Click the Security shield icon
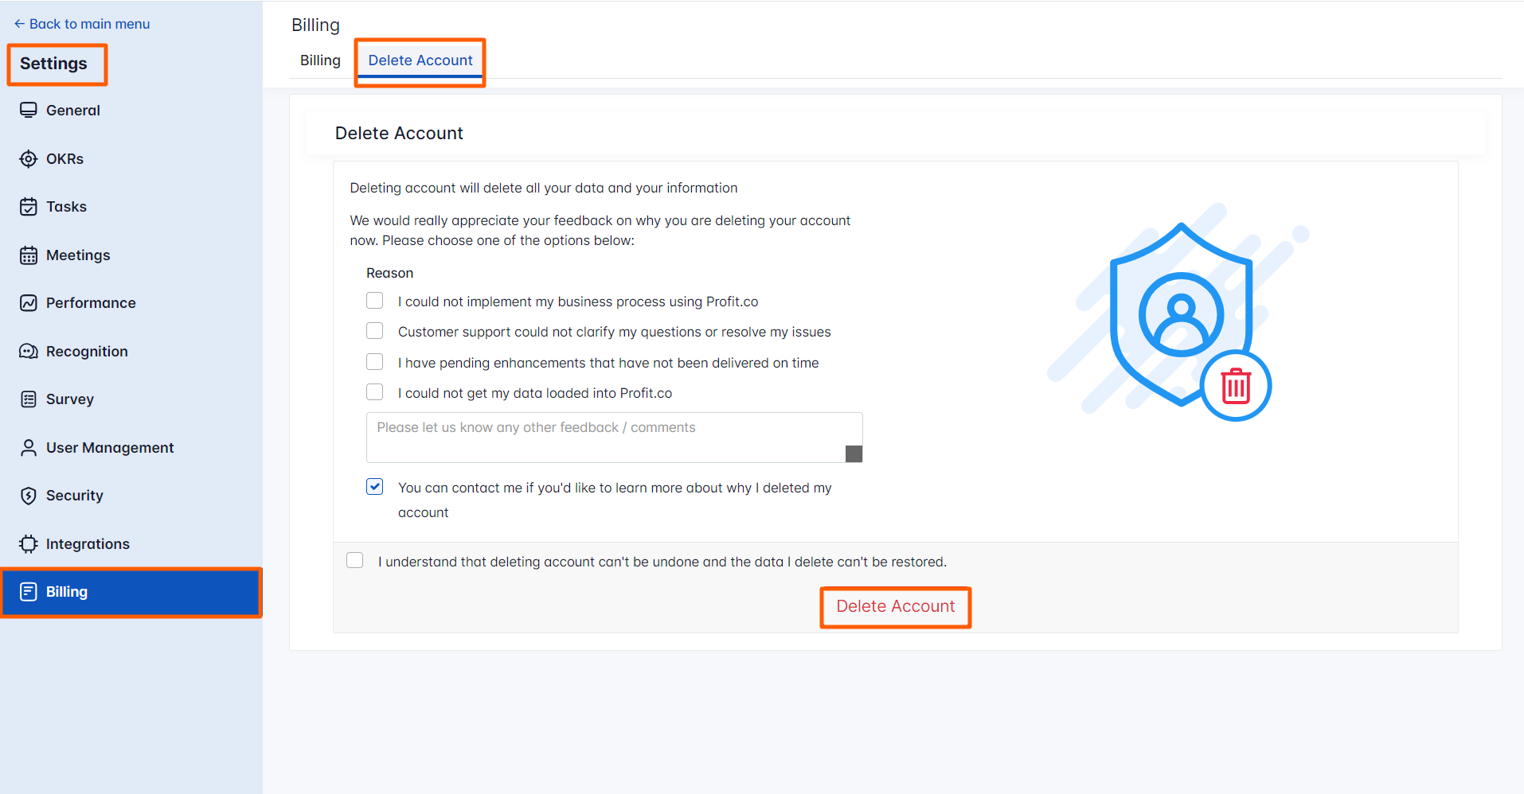Screen dimensions: 1524x794 (29, 495)
